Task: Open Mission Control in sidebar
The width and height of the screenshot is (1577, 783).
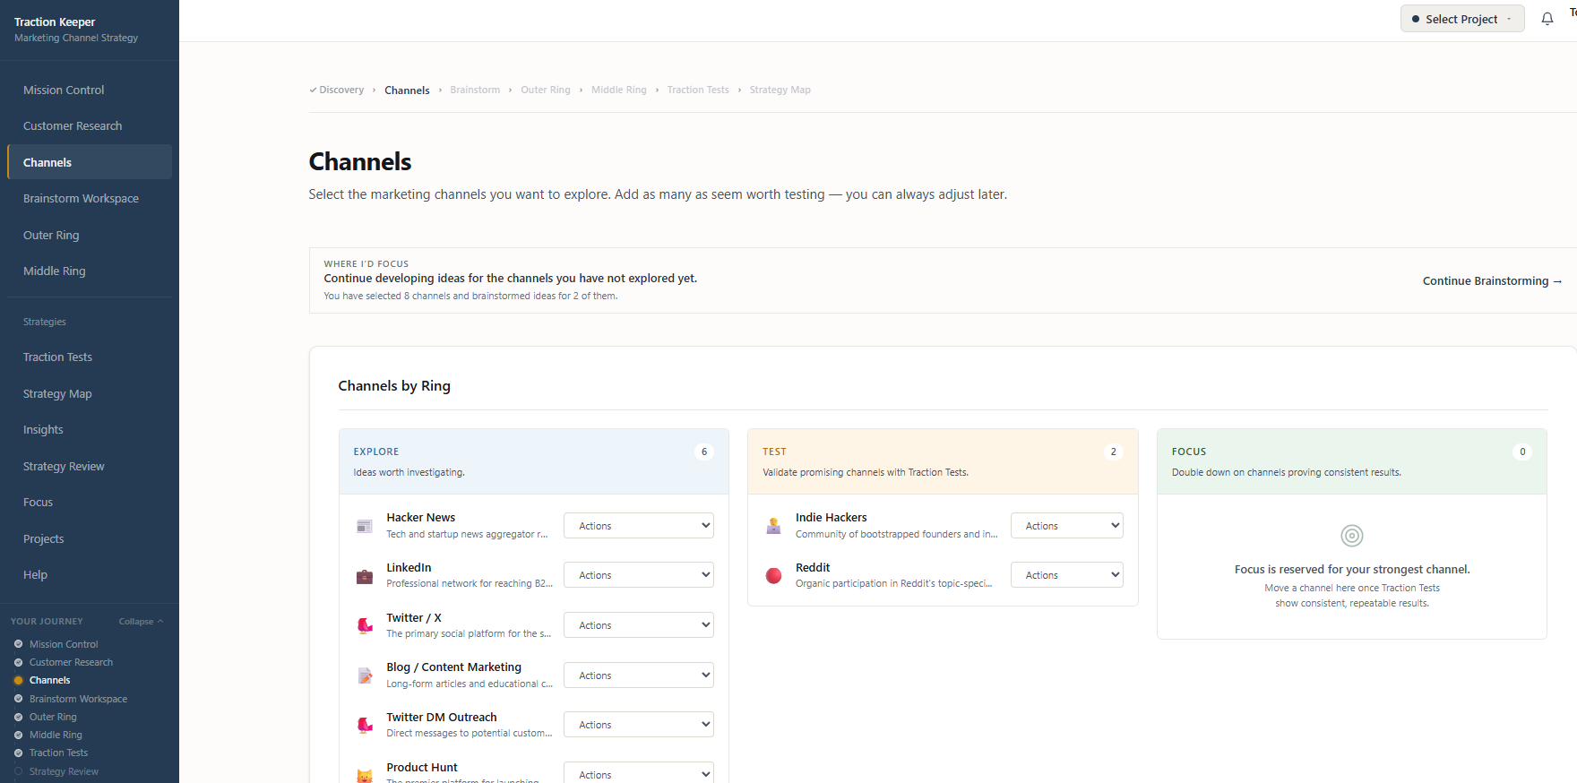Action: (x=90, y=90)
